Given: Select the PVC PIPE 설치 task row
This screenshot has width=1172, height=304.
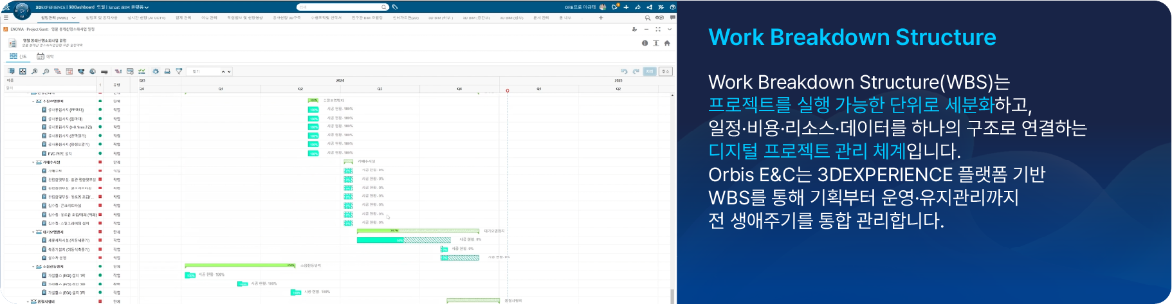Looking at the screenshot, I should [x=60, y=154].
